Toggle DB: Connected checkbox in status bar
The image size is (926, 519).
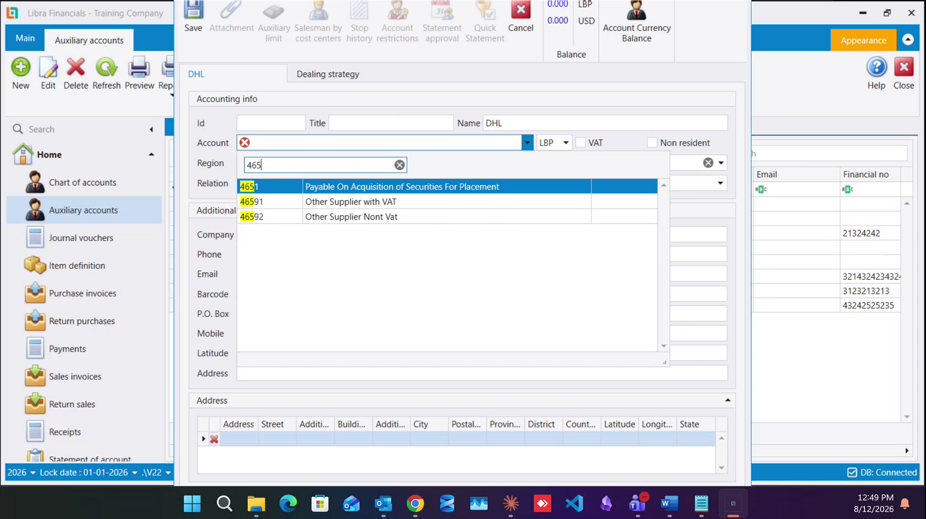click(852, 473)
